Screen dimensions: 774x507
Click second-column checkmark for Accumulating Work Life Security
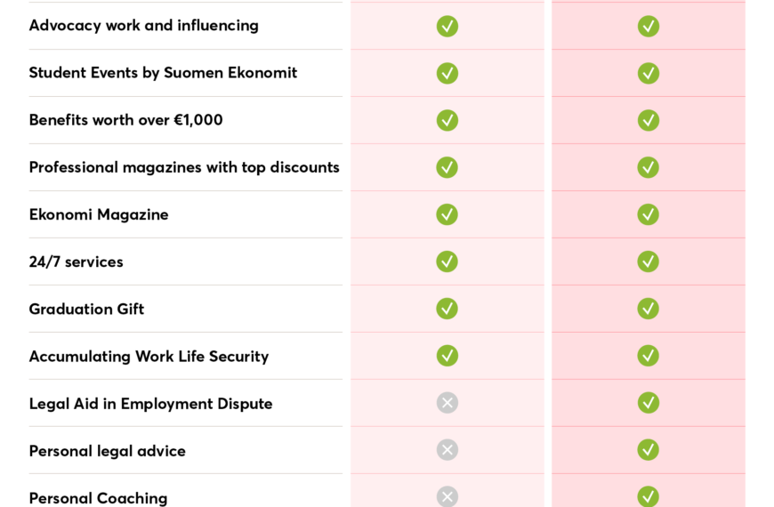point(649,356)
